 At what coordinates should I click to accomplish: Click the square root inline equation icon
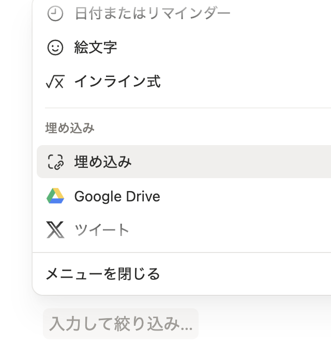point(55,82)
